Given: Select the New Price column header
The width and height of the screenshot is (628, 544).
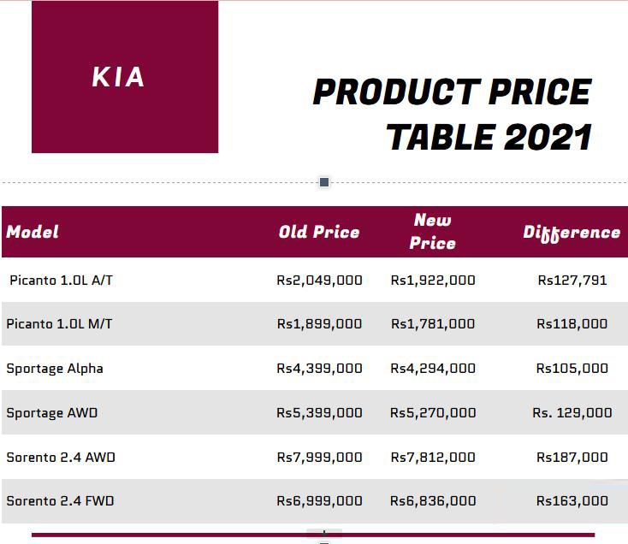Looking at the screenshot, I should pos(433,232).
